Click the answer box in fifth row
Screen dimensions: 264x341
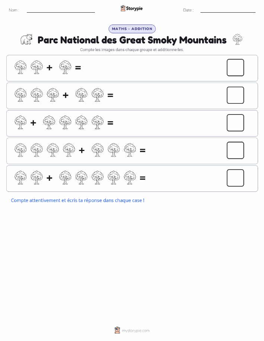point(235,178)
